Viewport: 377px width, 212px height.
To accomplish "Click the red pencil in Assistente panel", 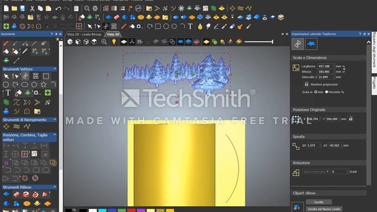I will 6,44.
